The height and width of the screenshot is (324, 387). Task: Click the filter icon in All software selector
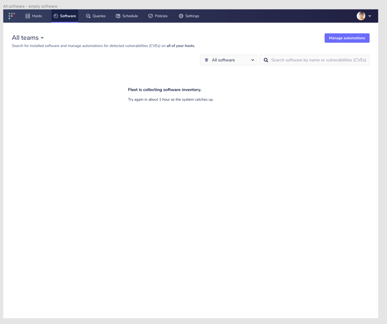pos(206,60)
